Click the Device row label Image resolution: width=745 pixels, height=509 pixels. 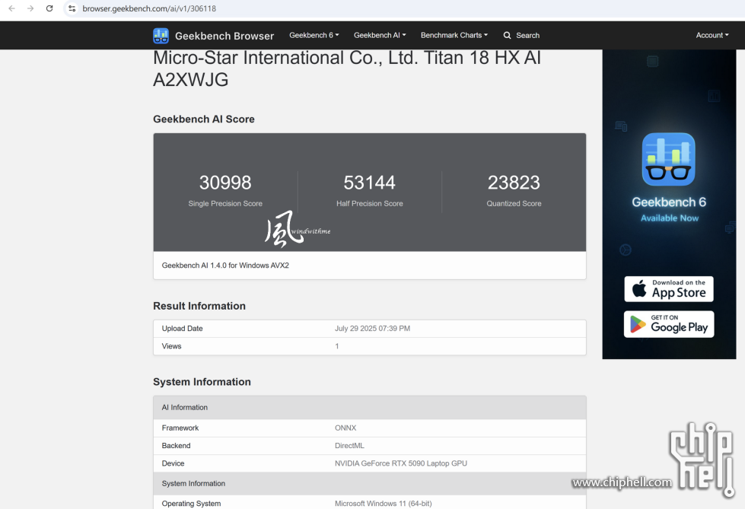pos(173,463)
